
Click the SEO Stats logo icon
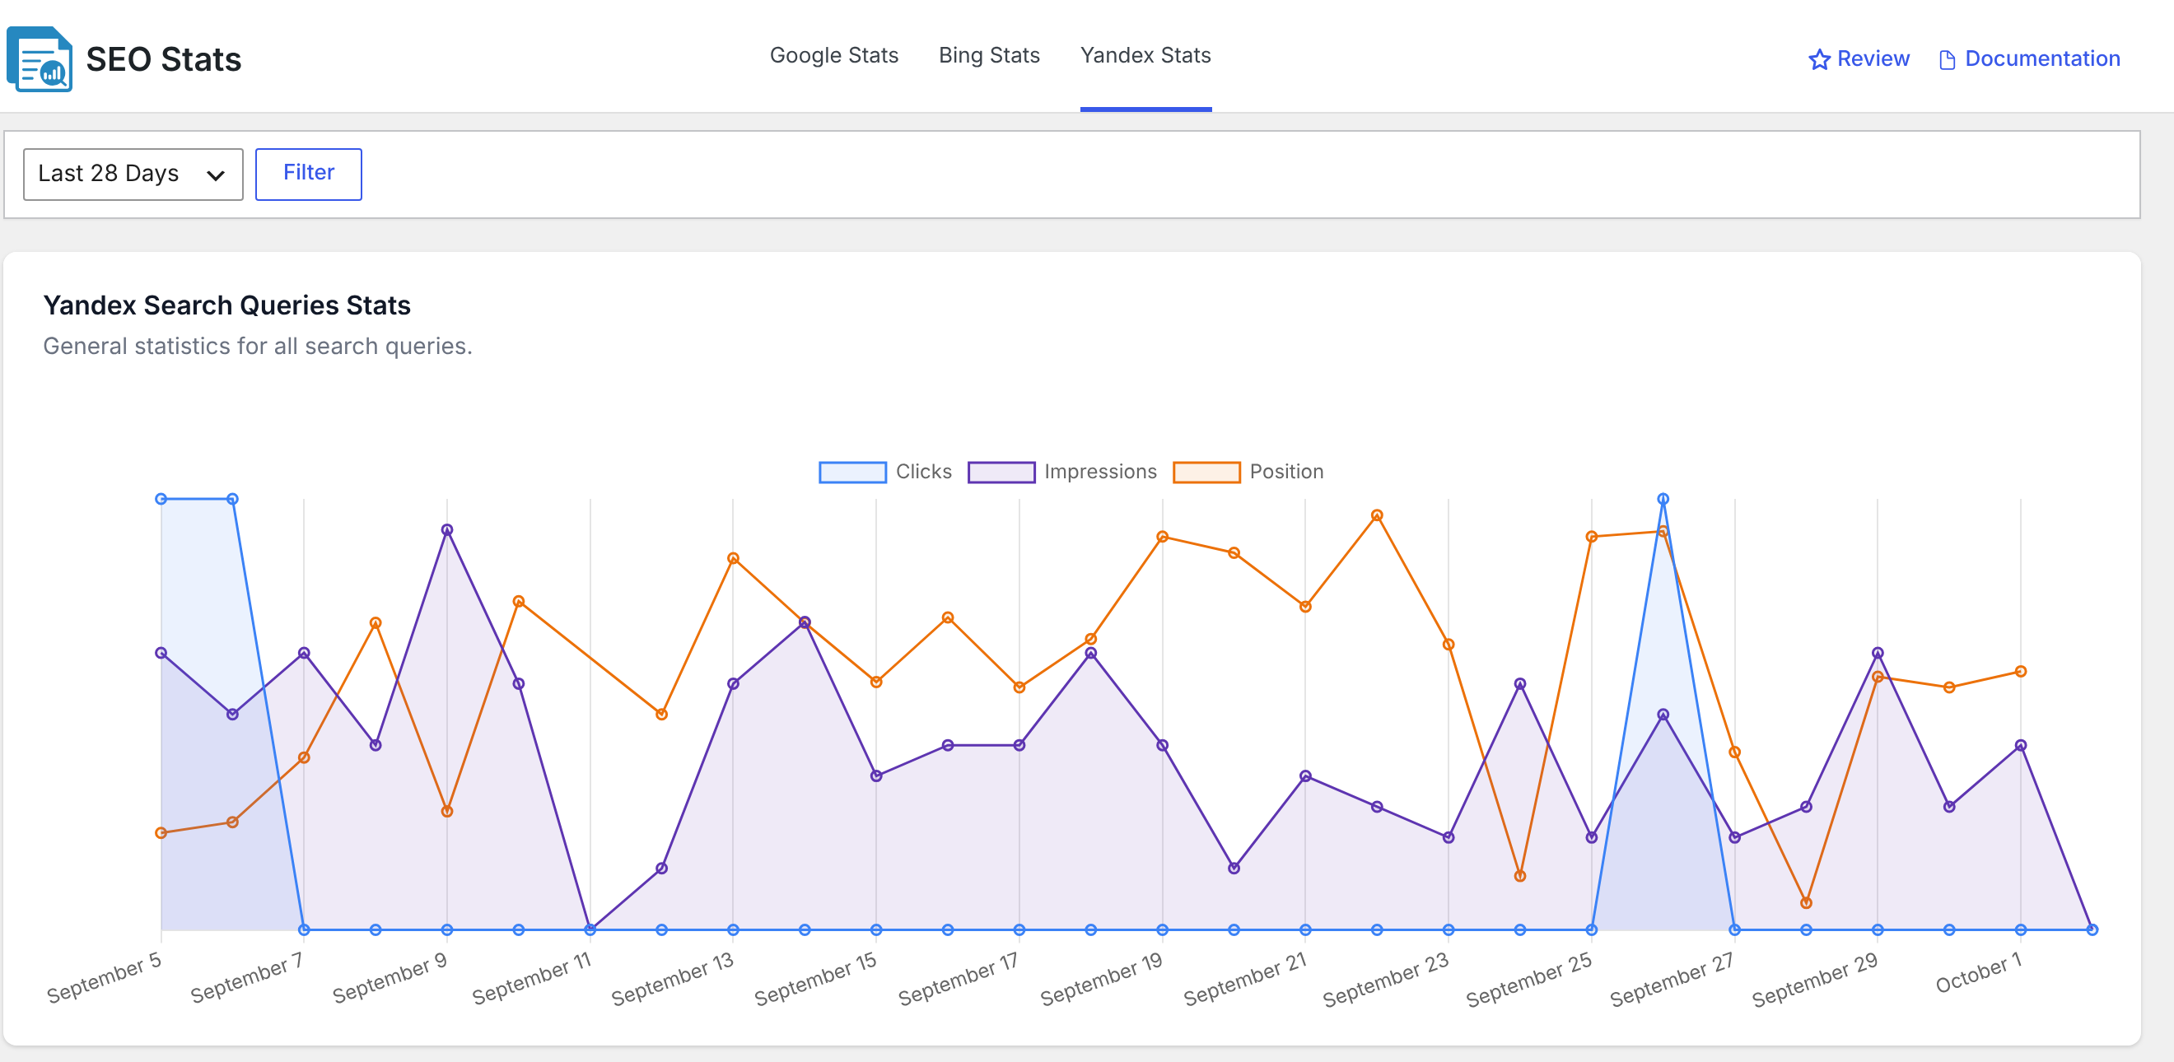(40, 59)
